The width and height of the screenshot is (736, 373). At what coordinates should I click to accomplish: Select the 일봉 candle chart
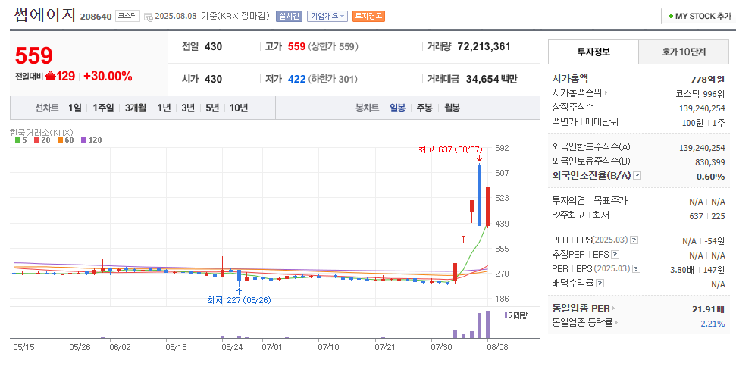(398, 108)
